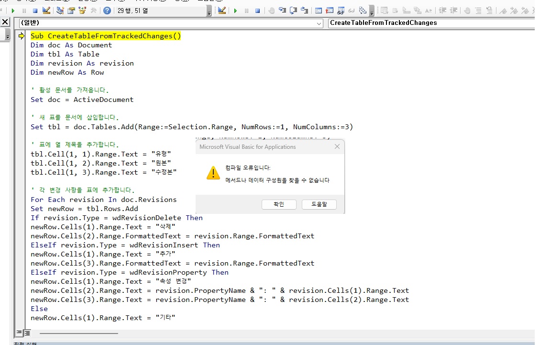The image size is (551, 345).
Task: Open the CreateTableFromTrackedChanges procedure dropdown
Action: (x=430, y=23)
